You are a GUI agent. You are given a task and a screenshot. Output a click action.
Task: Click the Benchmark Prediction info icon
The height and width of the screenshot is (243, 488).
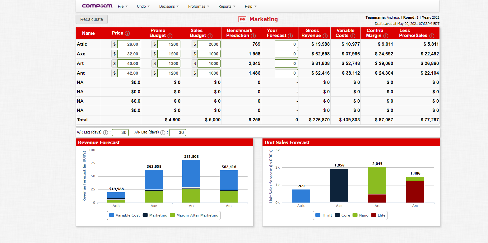[253, 36]
